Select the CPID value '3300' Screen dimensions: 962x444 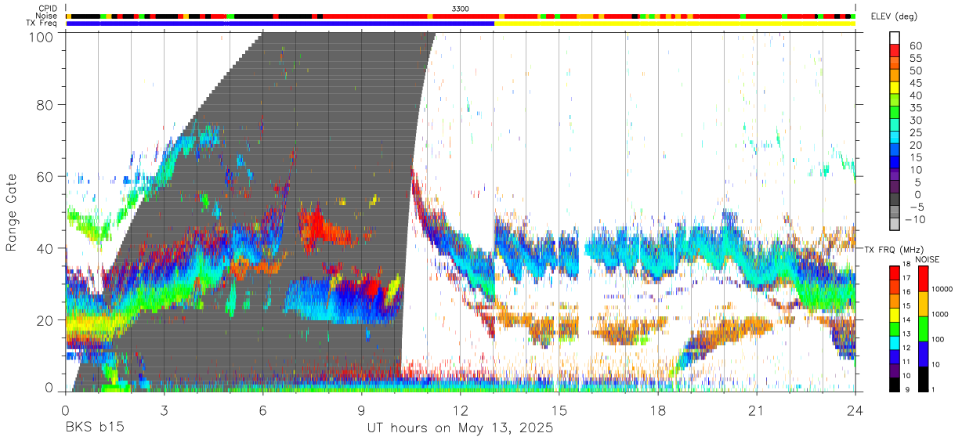461,8
